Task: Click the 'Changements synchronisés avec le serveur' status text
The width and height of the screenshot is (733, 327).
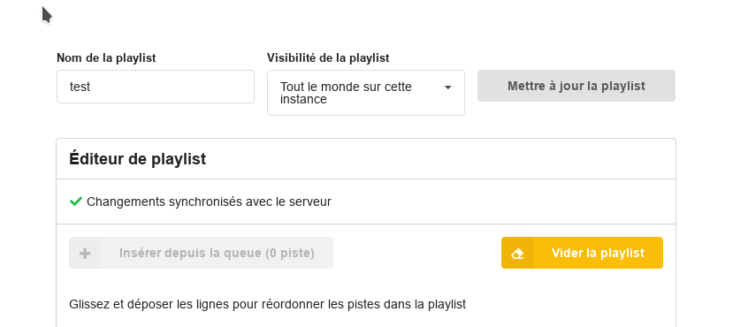Action: pyautogui.click(x=209, y=202)
